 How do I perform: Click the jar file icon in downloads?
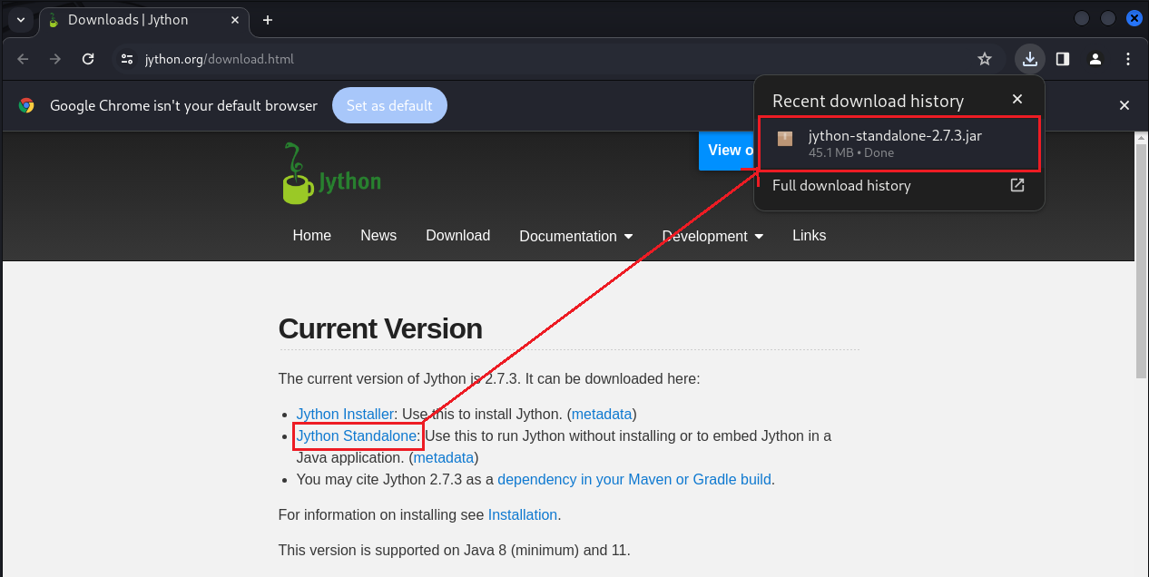tap(785, 139)
